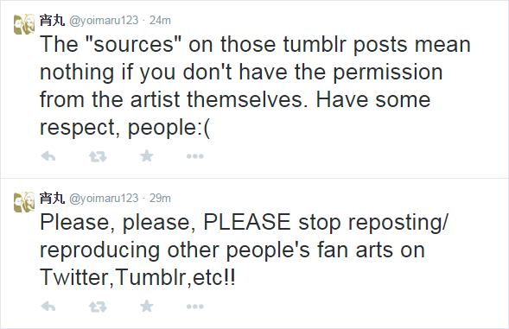Retweet the "sources" tumblr posts tweet
The height and width of the screenshot is (329, 509).
[x=98, y=156]
